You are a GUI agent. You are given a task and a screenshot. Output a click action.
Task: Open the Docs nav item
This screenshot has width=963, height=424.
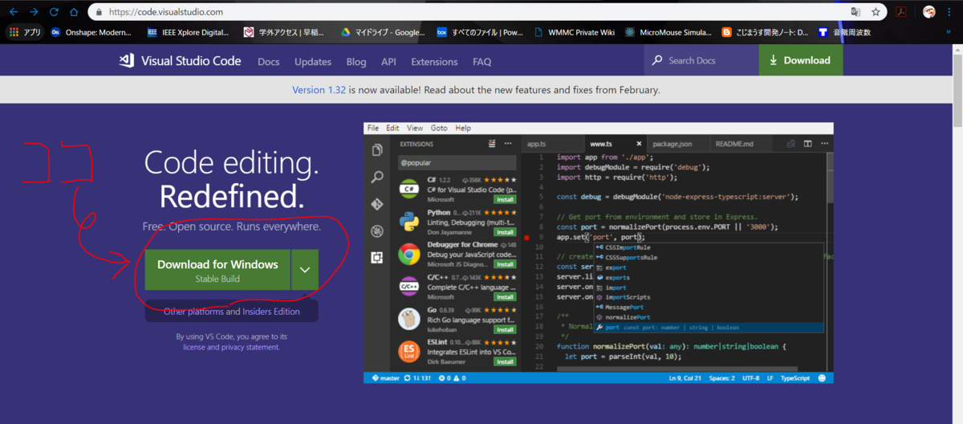click(x=269, y=62)
